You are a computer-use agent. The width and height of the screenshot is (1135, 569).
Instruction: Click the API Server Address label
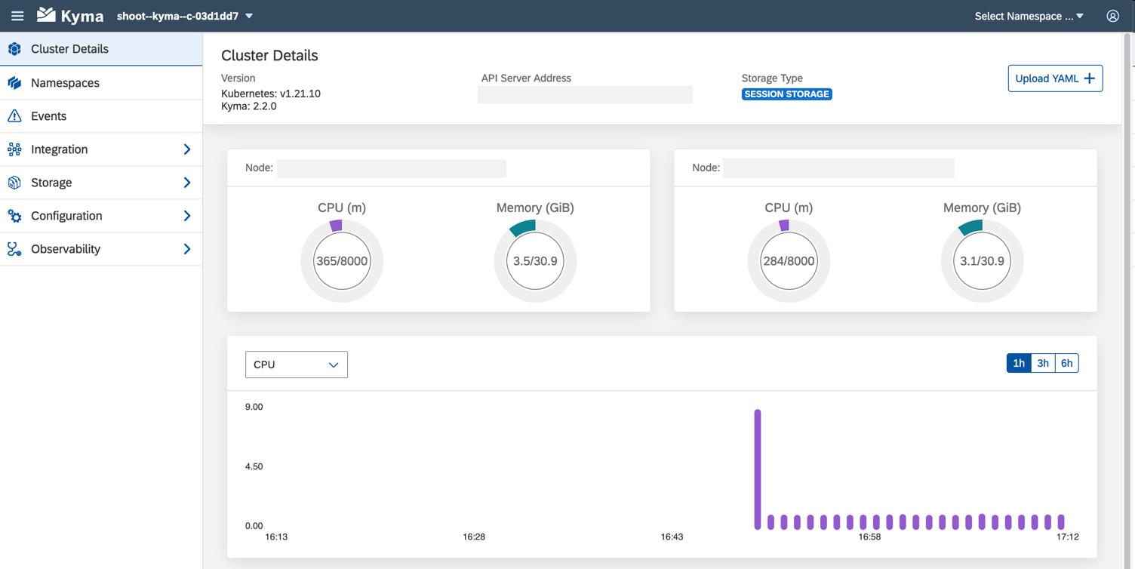526,78
